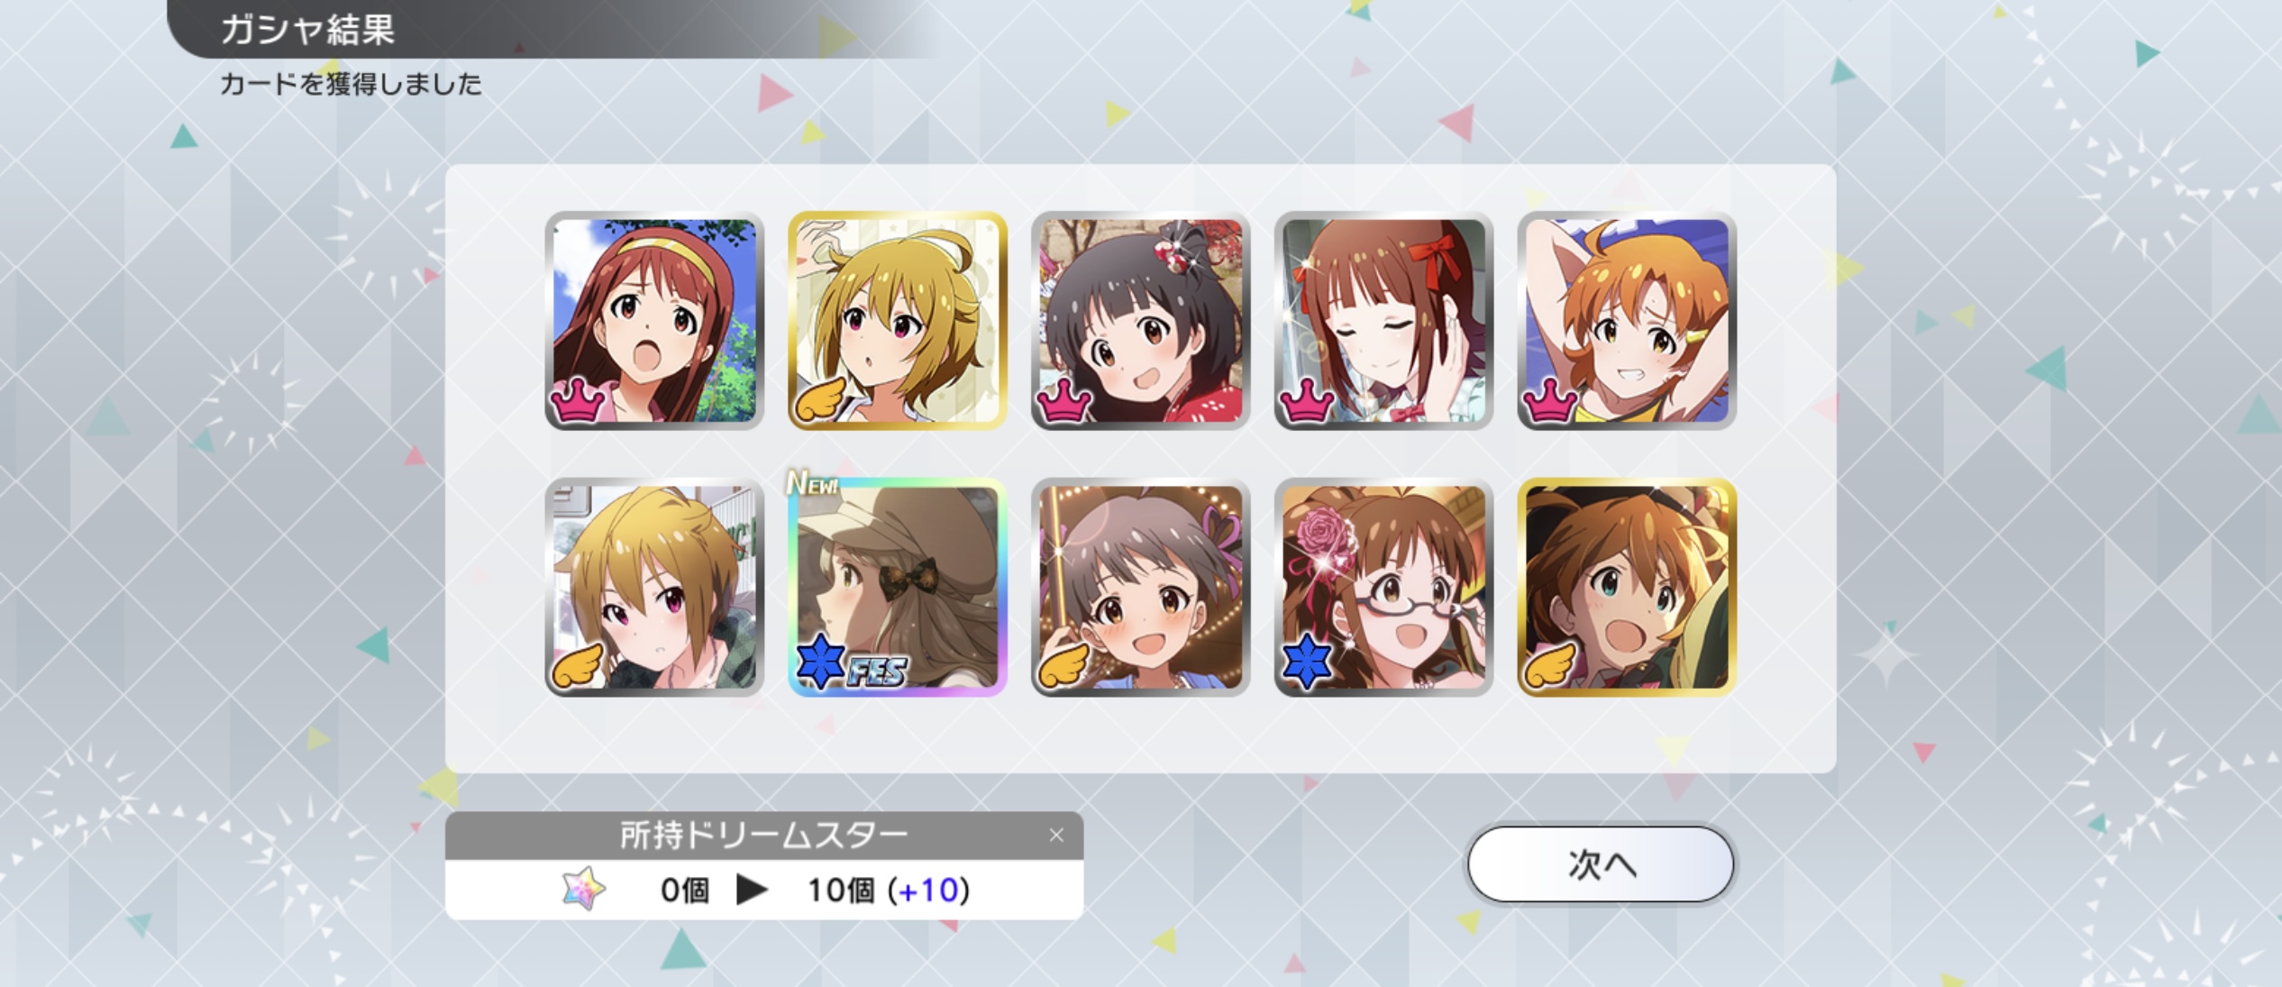Select the blonde girl with scarf card
Viewport: 2282px width, 987px height.
(x=654, y=588)
